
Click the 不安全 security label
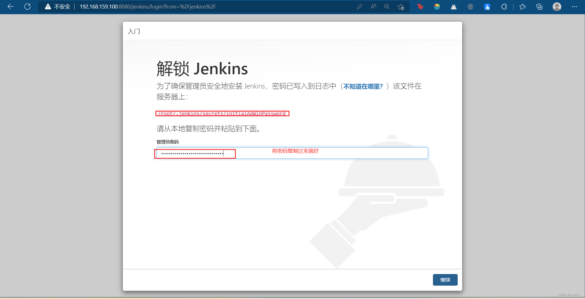(62, 7)
